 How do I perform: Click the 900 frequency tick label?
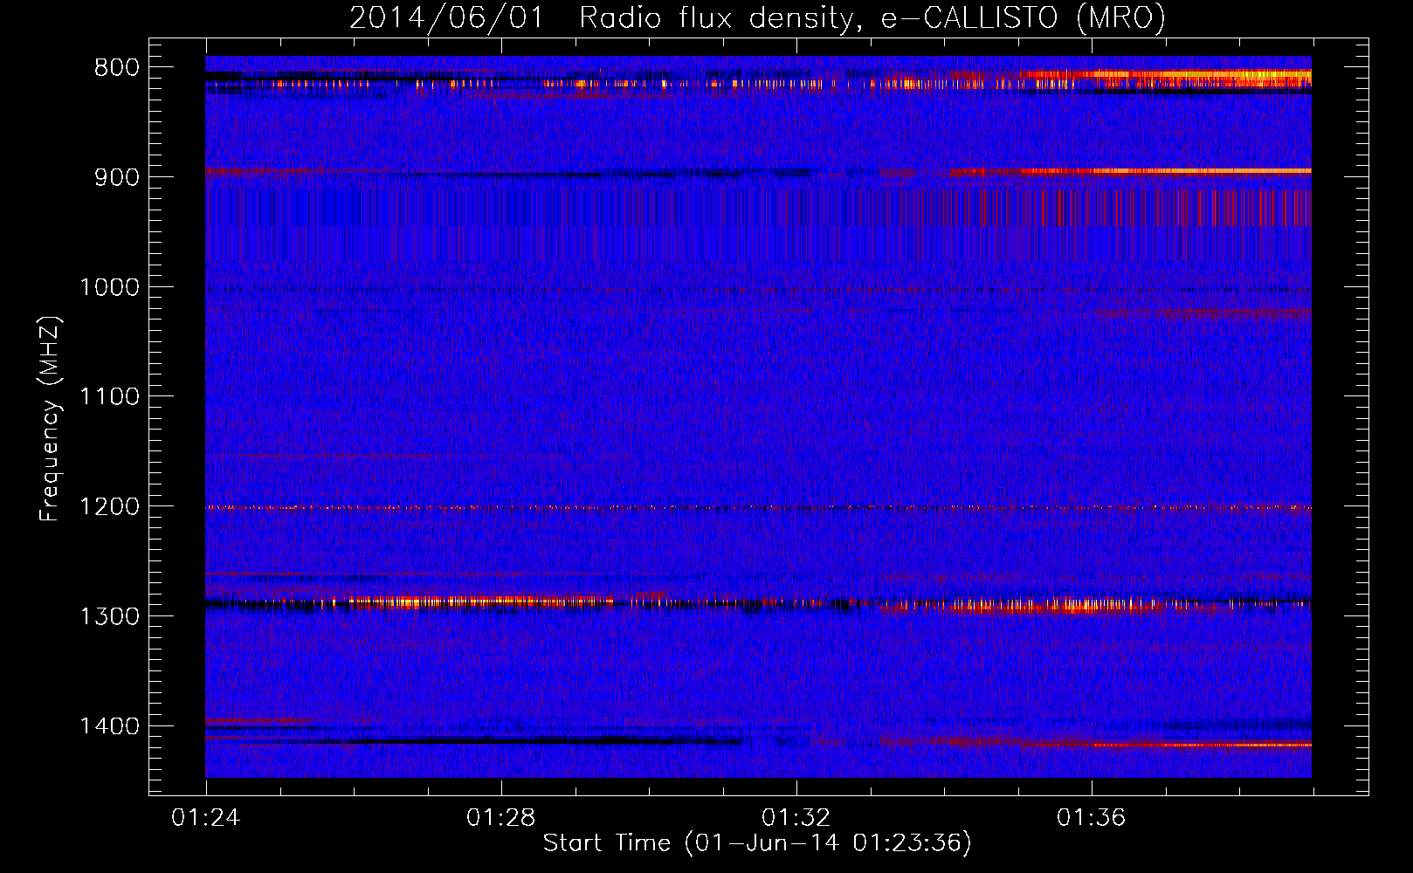point(116,177)
